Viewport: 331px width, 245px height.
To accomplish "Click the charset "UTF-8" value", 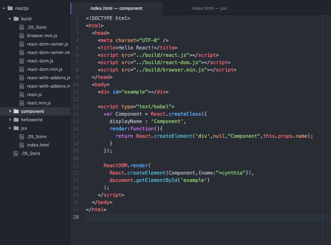I will 149,40.
